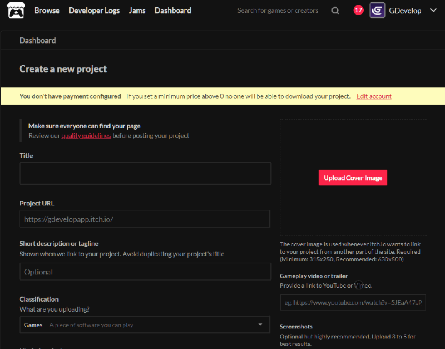Open Edit account from the payment warning
Image resolution: width=445 pixels, height=349 pixels.
click(373, 96)
